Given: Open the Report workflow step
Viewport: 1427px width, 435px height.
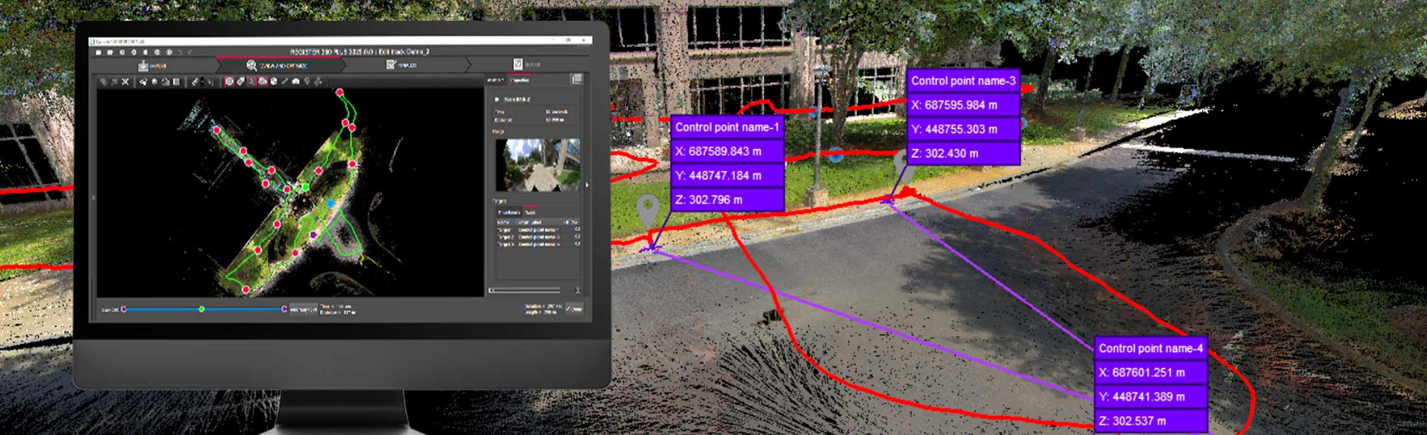Looking at the screenshot, I should point(526,64).
